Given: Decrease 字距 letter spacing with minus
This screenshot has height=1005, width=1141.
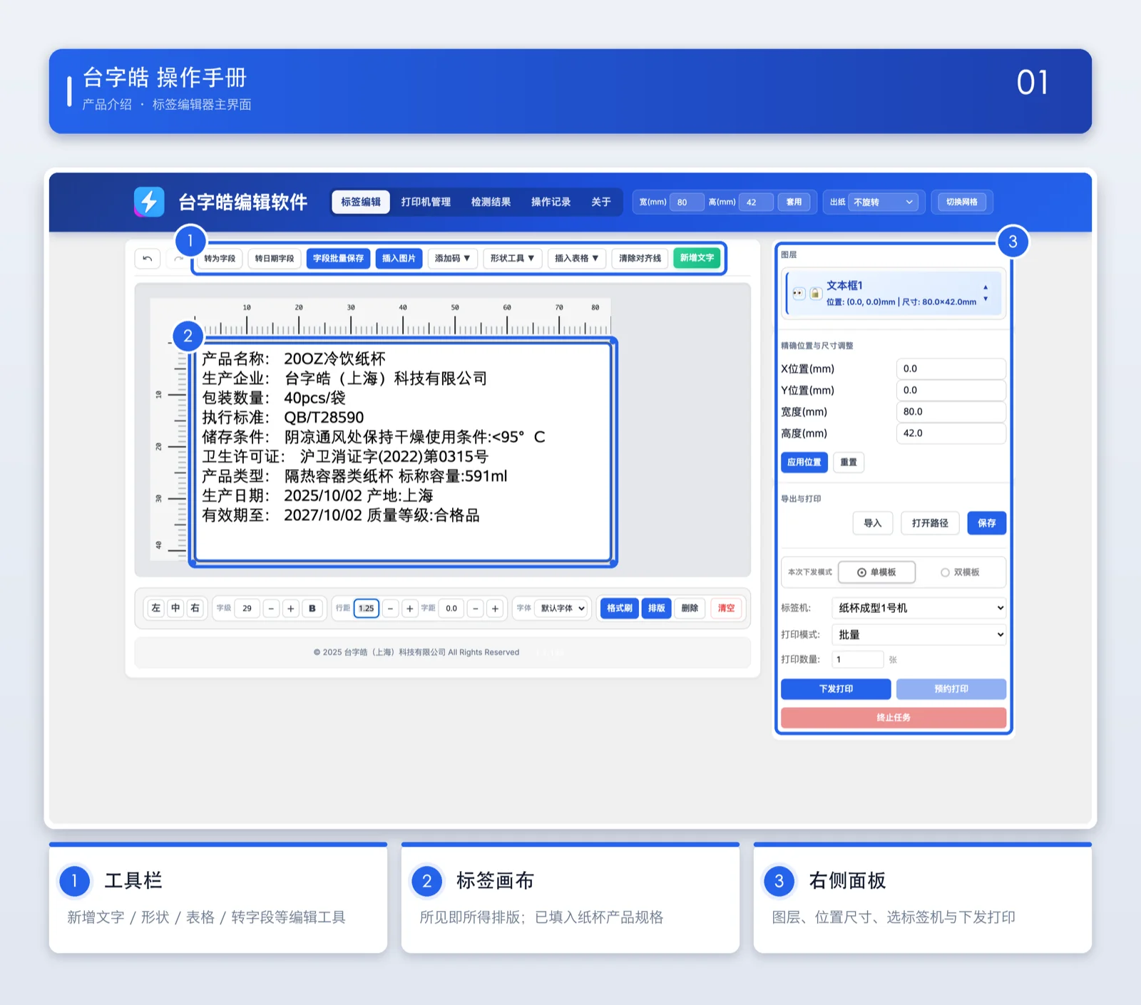Looking at the screenshot, I should pyautogui.click(x=476, y=609).
